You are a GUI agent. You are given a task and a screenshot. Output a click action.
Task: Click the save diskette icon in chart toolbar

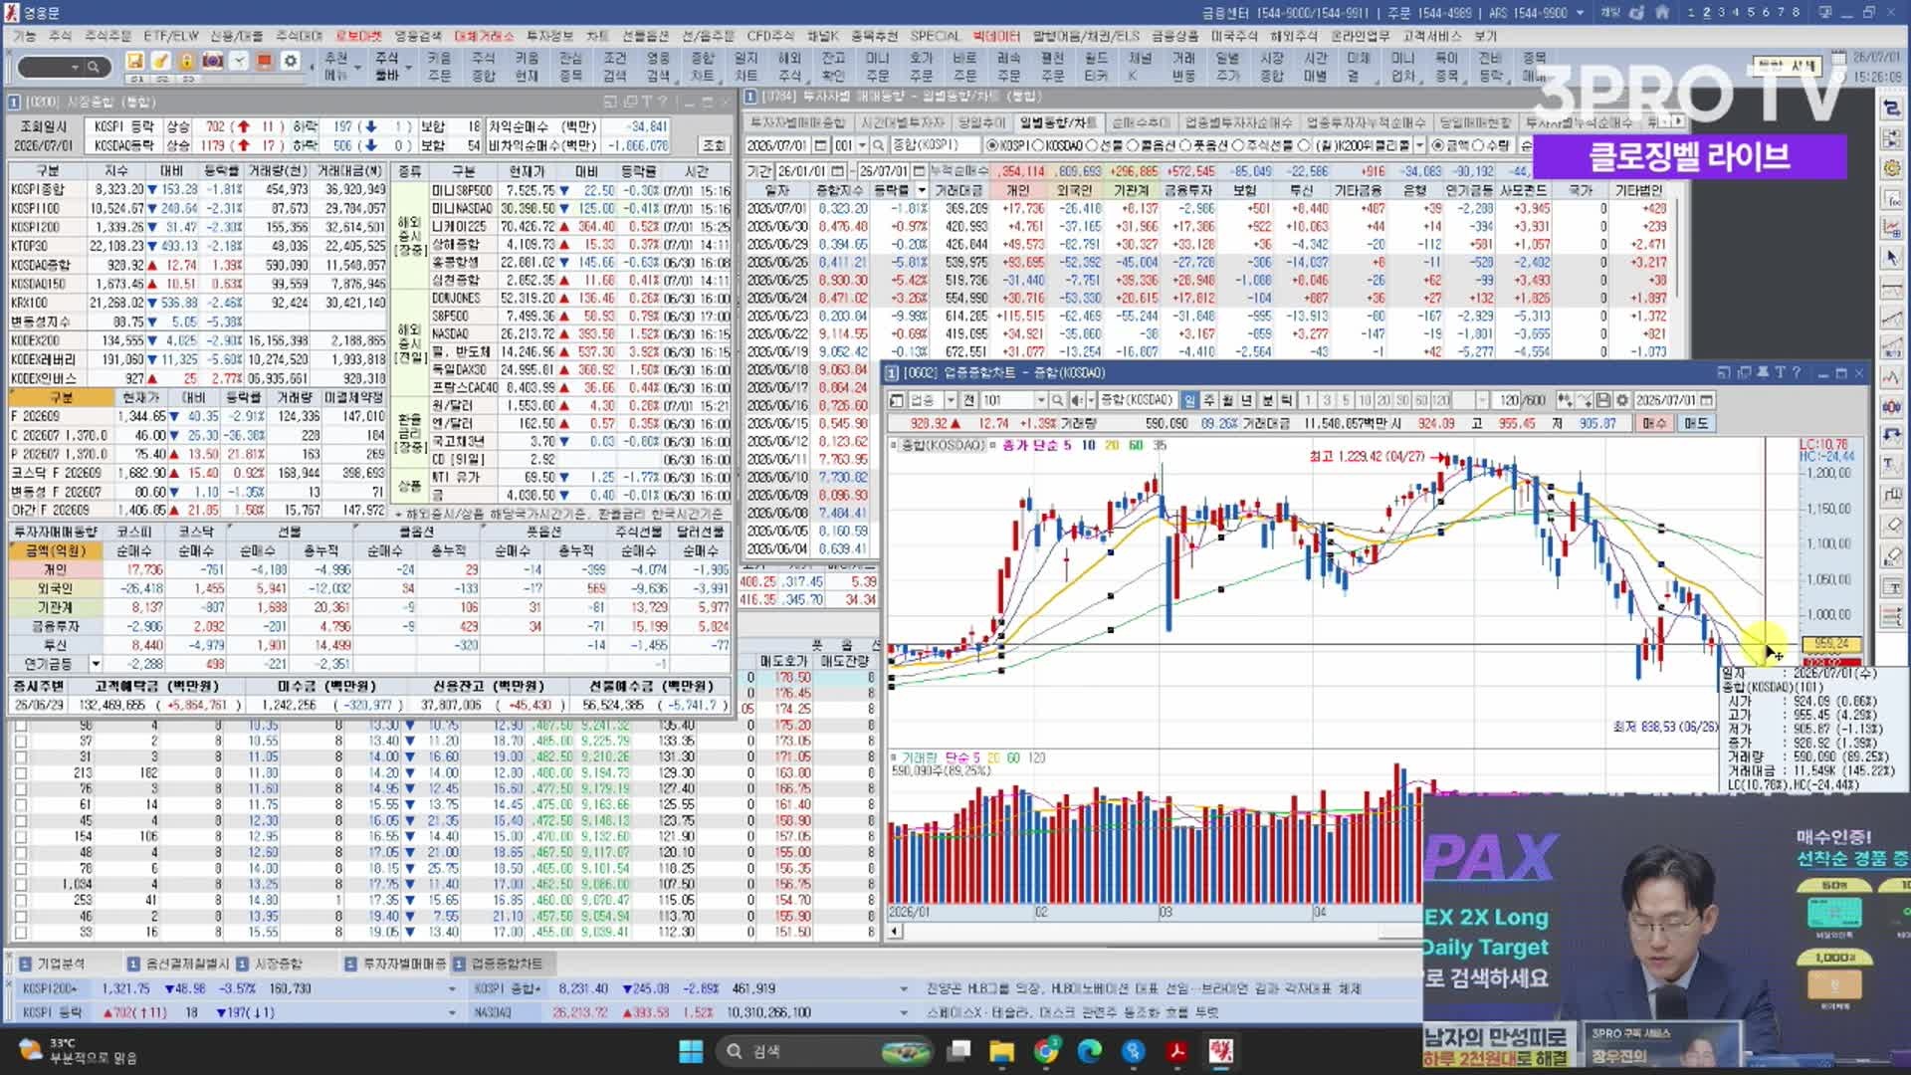click(x=1602, y=400)
